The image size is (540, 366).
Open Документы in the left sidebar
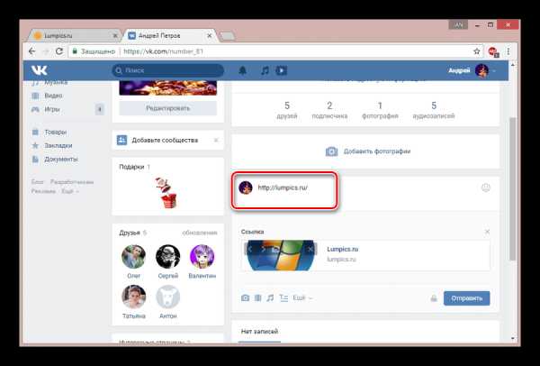coord(61,159)
